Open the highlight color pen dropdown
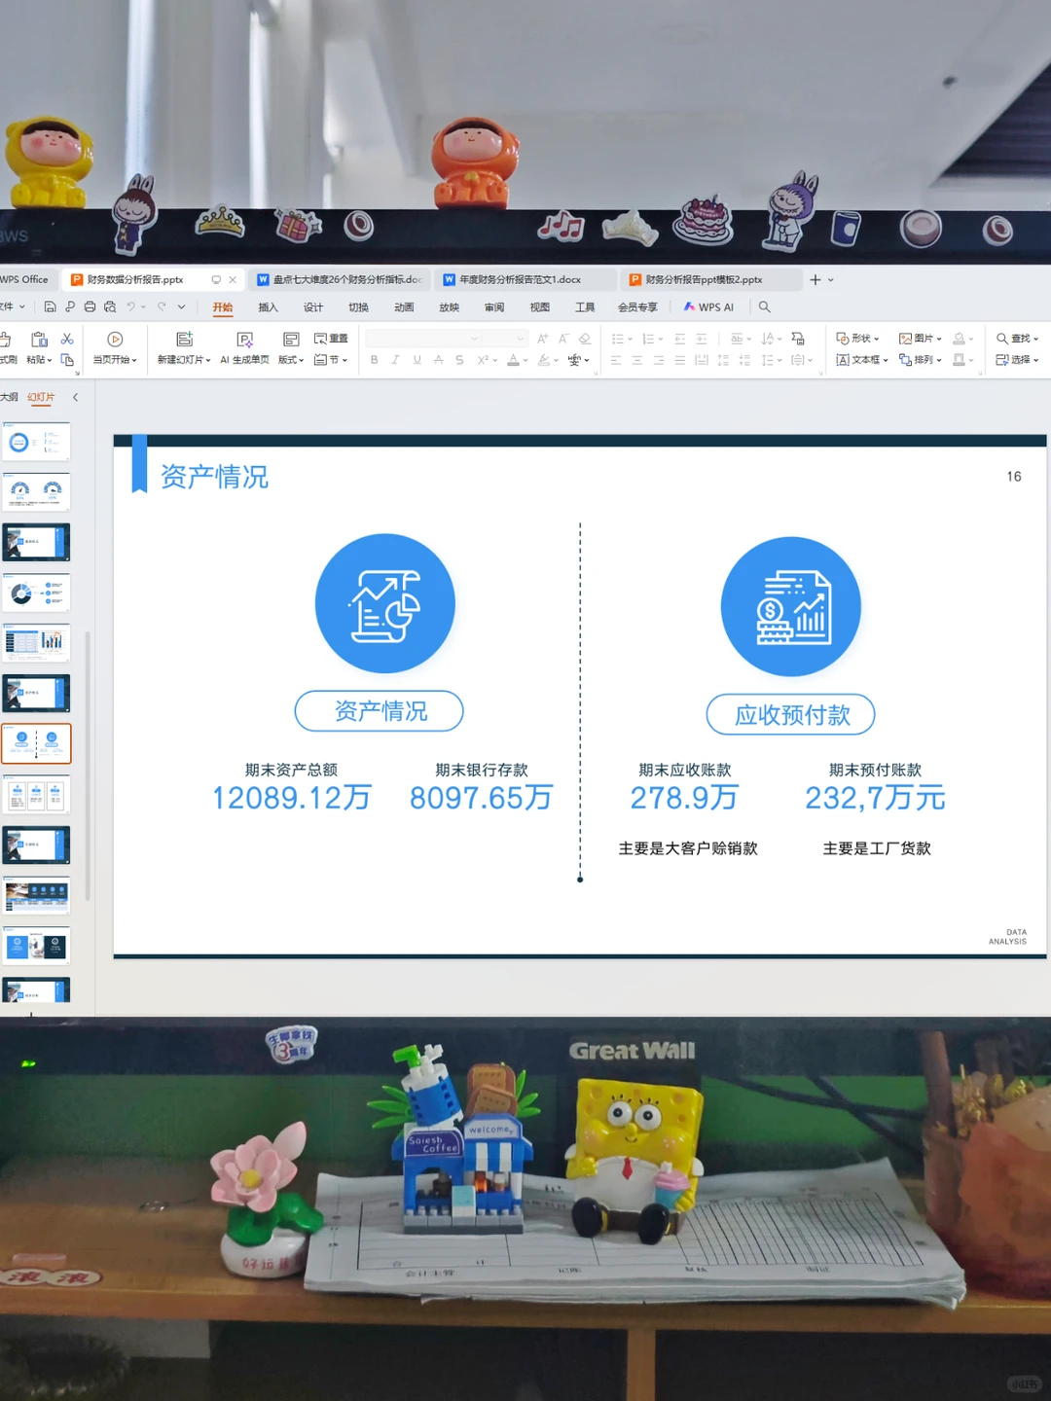Image resolution: width=1051 pixels, height=1401 pixels. [548, 360]
